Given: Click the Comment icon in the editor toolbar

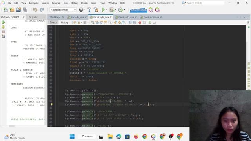Looking at the screenshot, I should [150, 23].
